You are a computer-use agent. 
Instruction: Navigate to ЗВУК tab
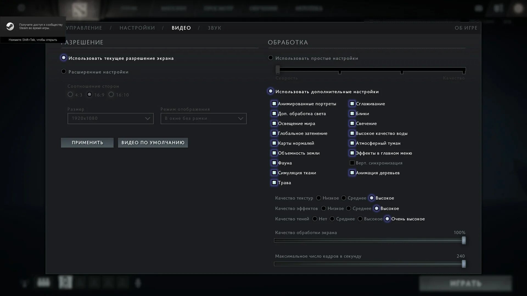point(214,28)
